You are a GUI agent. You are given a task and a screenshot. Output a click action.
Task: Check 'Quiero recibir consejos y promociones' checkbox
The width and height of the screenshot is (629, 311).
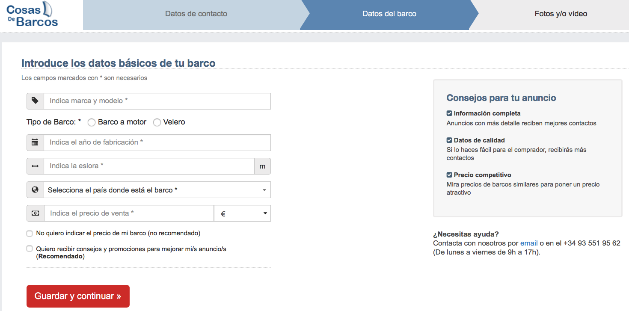(x=30, y=249)
